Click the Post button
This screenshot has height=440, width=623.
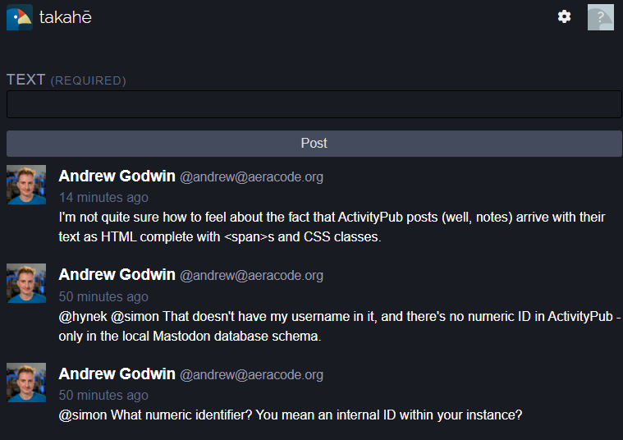(314, 143)
